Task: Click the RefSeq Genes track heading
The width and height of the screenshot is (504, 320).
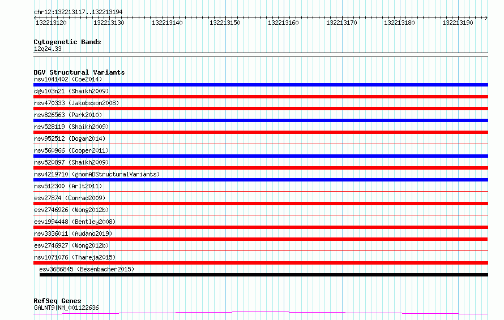Action: [x=57, y=301]
